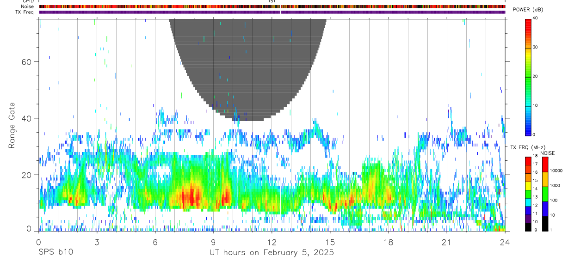This screenshot has width=568, height=262.
Task: Click the x-axis tick label 12
Action: click(272, 242)
